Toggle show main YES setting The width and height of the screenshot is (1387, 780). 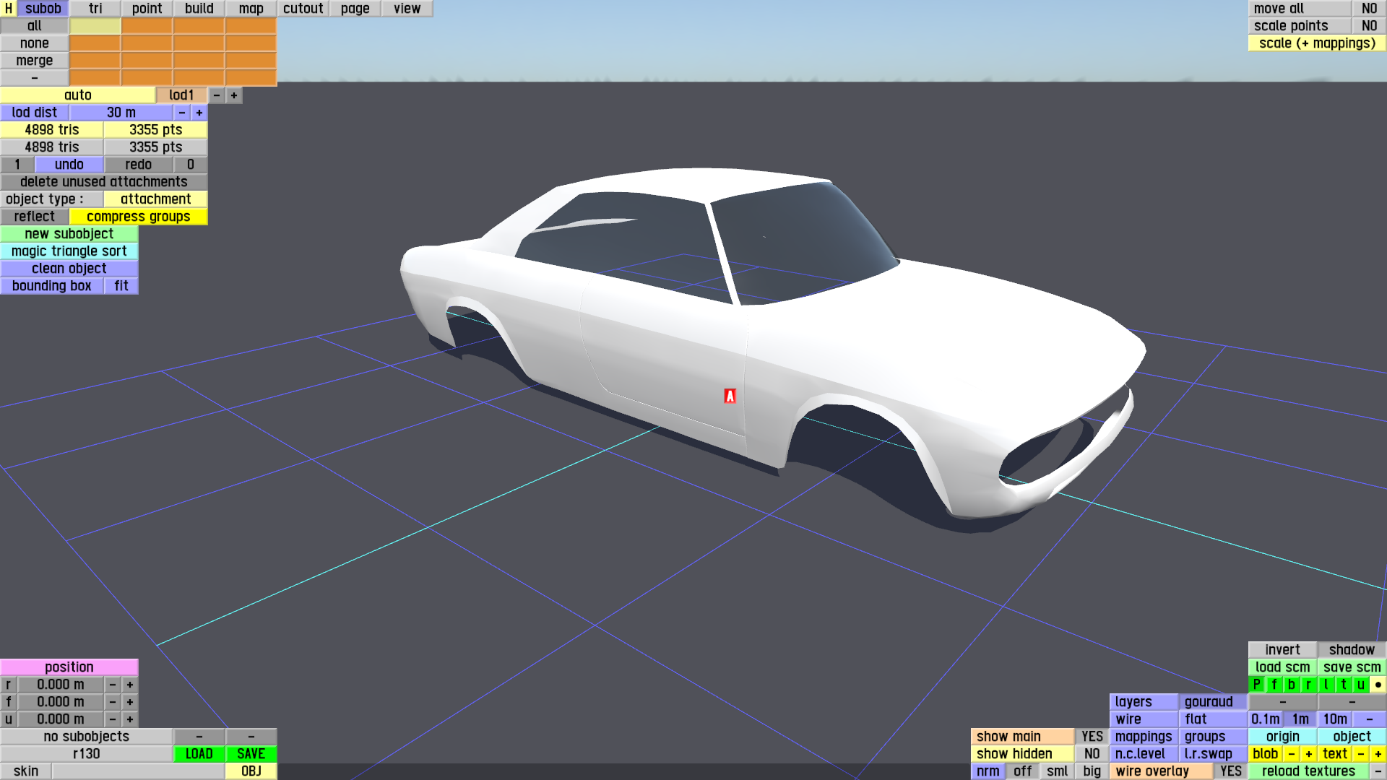[x=1092, y=737]
